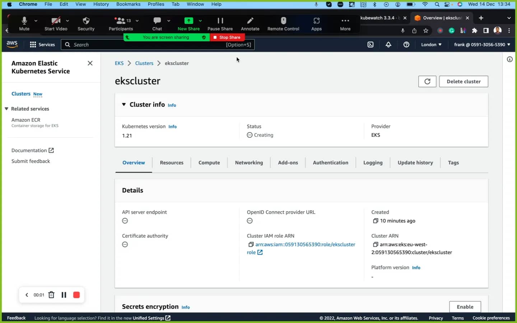
Task: Open Zoom Apps
Action: click(x=316, y=24)
